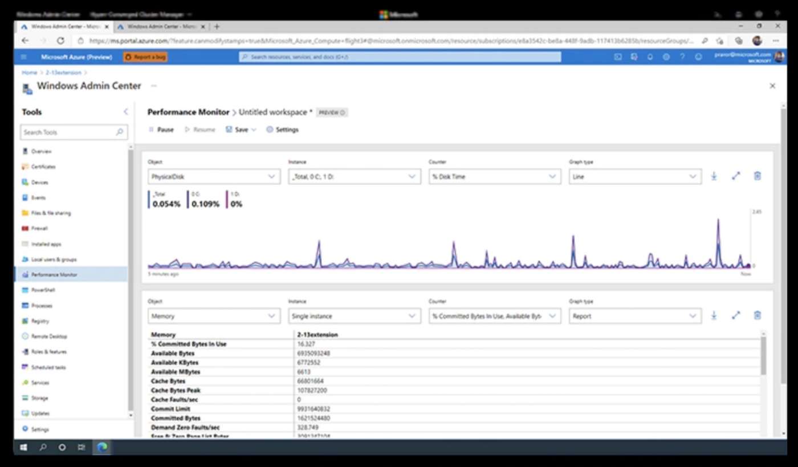Collapse the Tools sidebar panel
This screenshot has height=467, width=798.
(x=126, y=112)
